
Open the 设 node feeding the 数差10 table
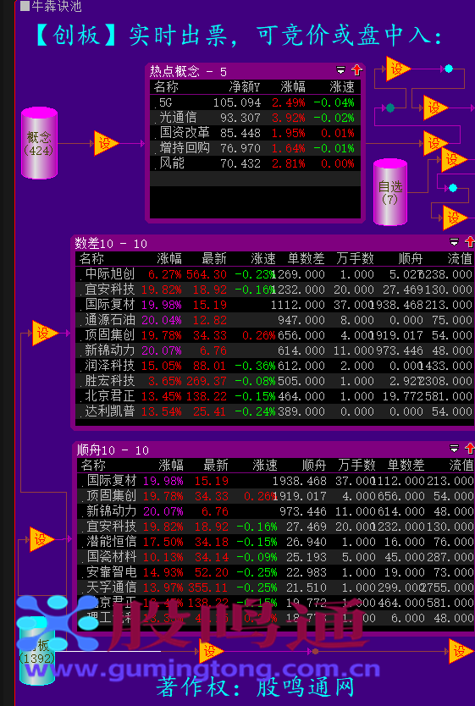click(x=45, y=334)
